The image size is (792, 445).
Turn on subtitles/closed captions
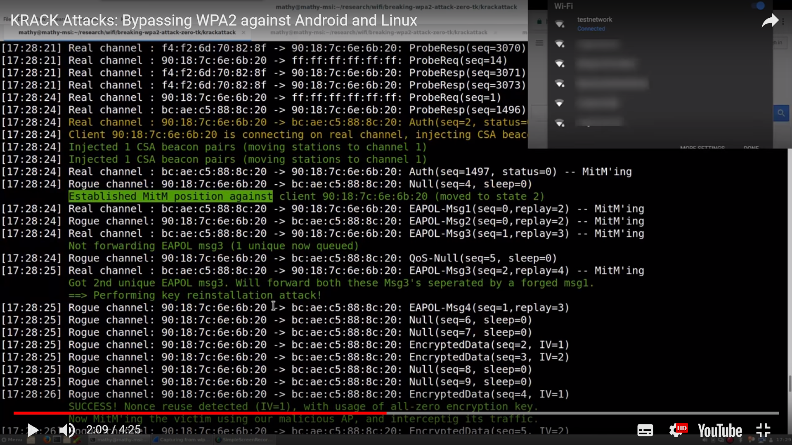point(645,430)
